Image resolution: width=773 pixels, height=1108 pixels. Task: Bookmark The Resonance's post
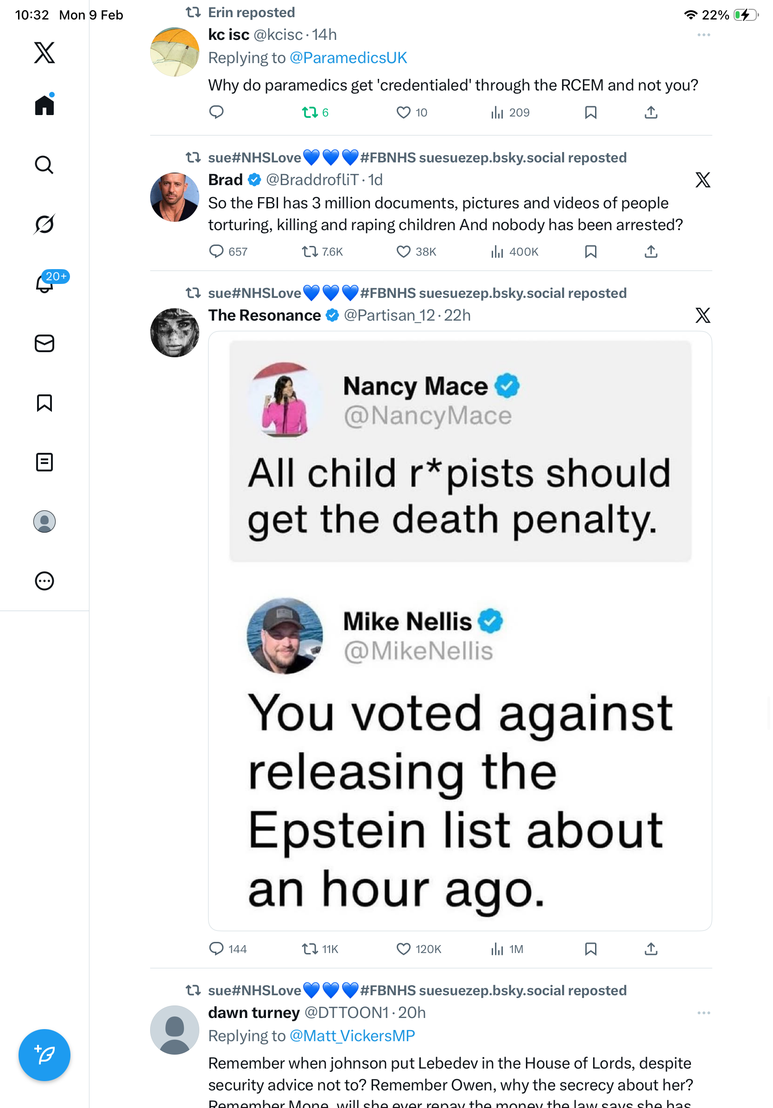[x=590, y=949]
